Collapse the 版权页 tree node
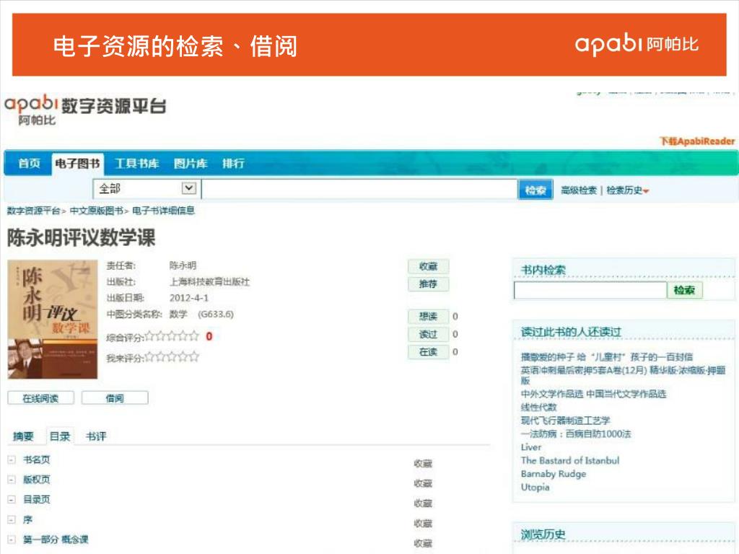 [x=12, y=480]
